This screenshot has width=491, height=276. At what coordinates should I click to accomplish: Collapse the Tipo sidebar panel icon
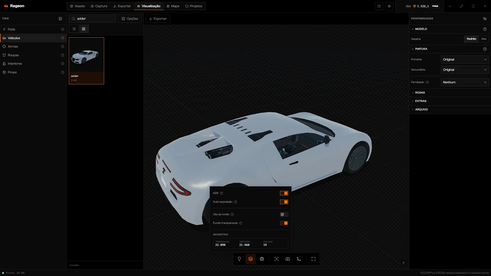click(60, 19)
